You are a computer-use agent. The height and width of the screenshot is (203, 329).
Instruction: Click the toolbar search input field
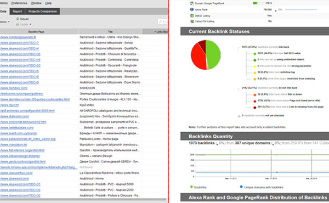[x=167, y=21]
